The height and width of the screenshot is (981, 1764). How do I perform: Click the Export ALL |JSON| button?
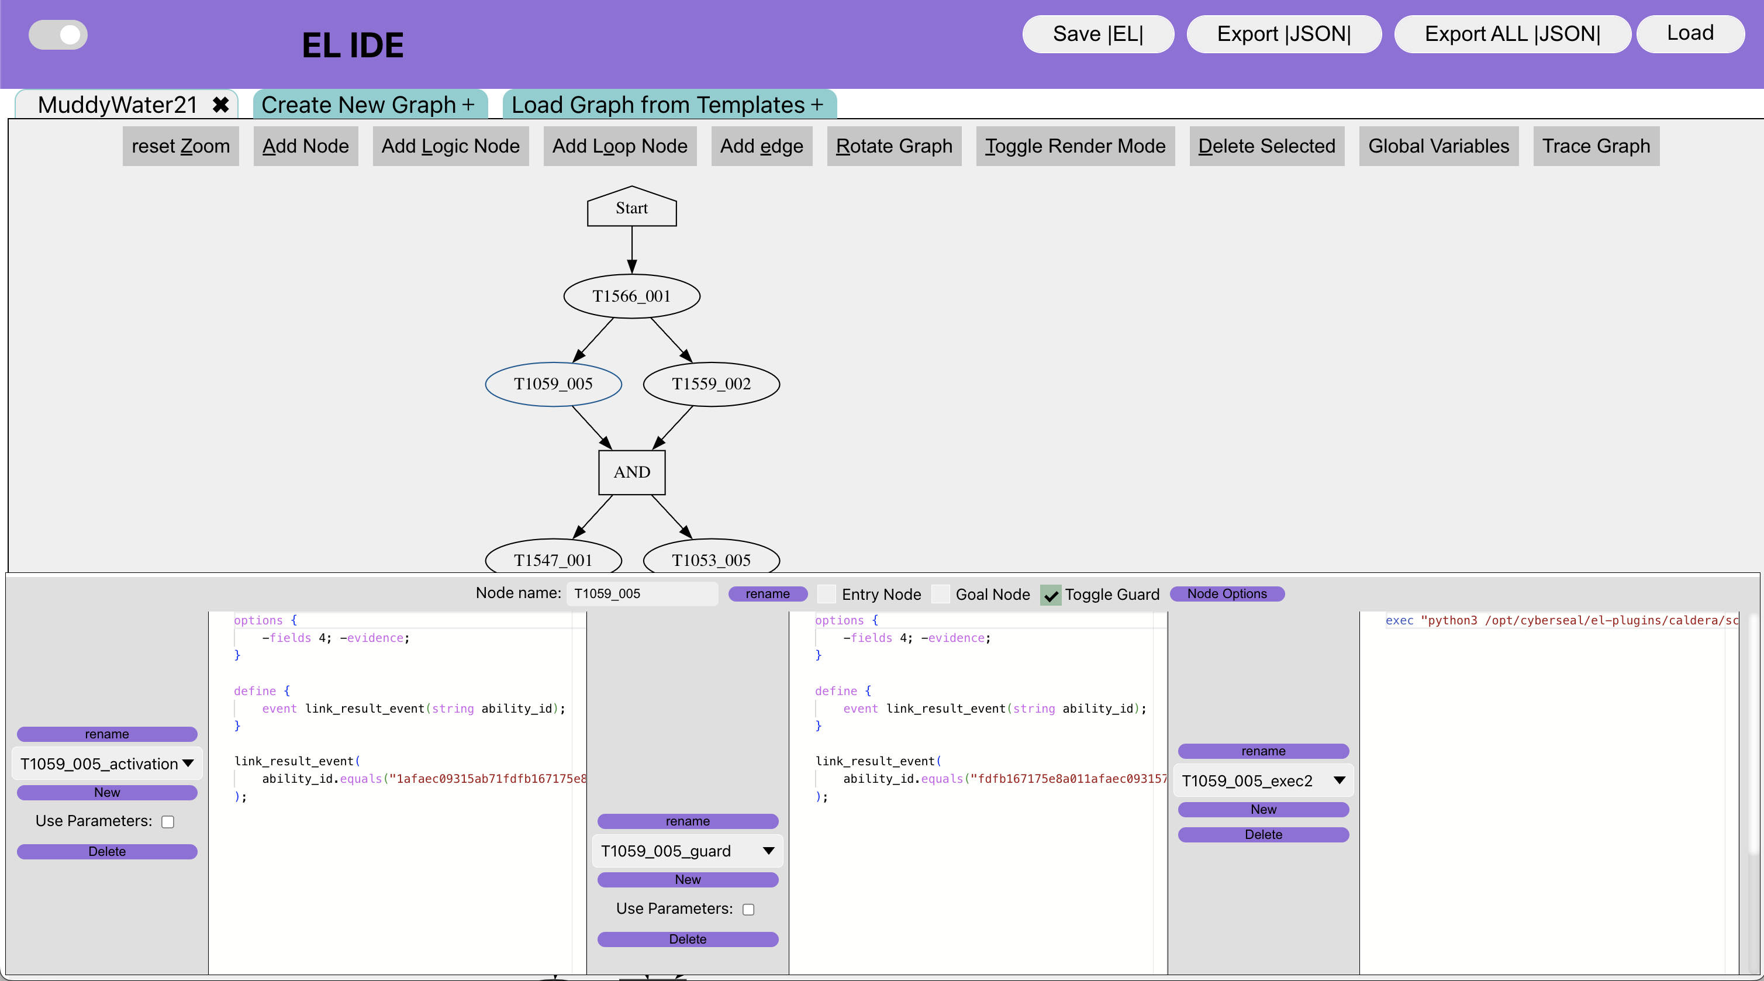point(1512,34)
